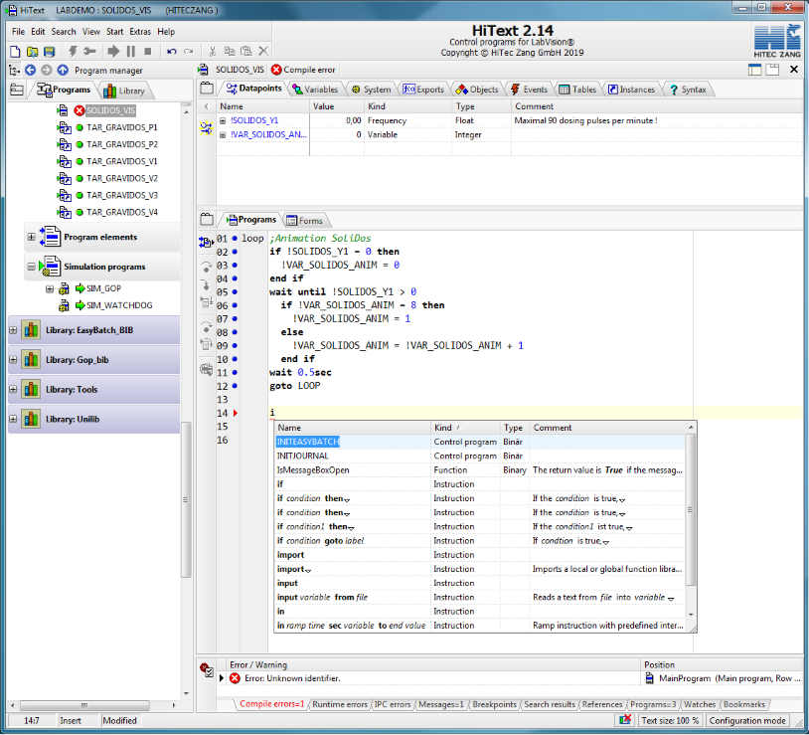Click the Pause program toolbar icon
809x735 pixels.
(131, 51)
